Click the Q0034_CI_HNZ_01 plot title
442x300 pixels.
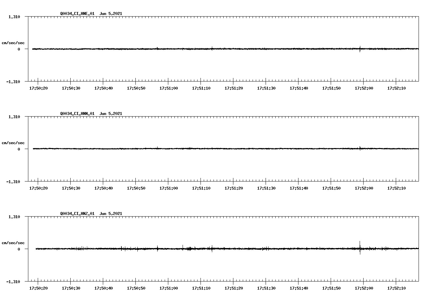(91, 214)
